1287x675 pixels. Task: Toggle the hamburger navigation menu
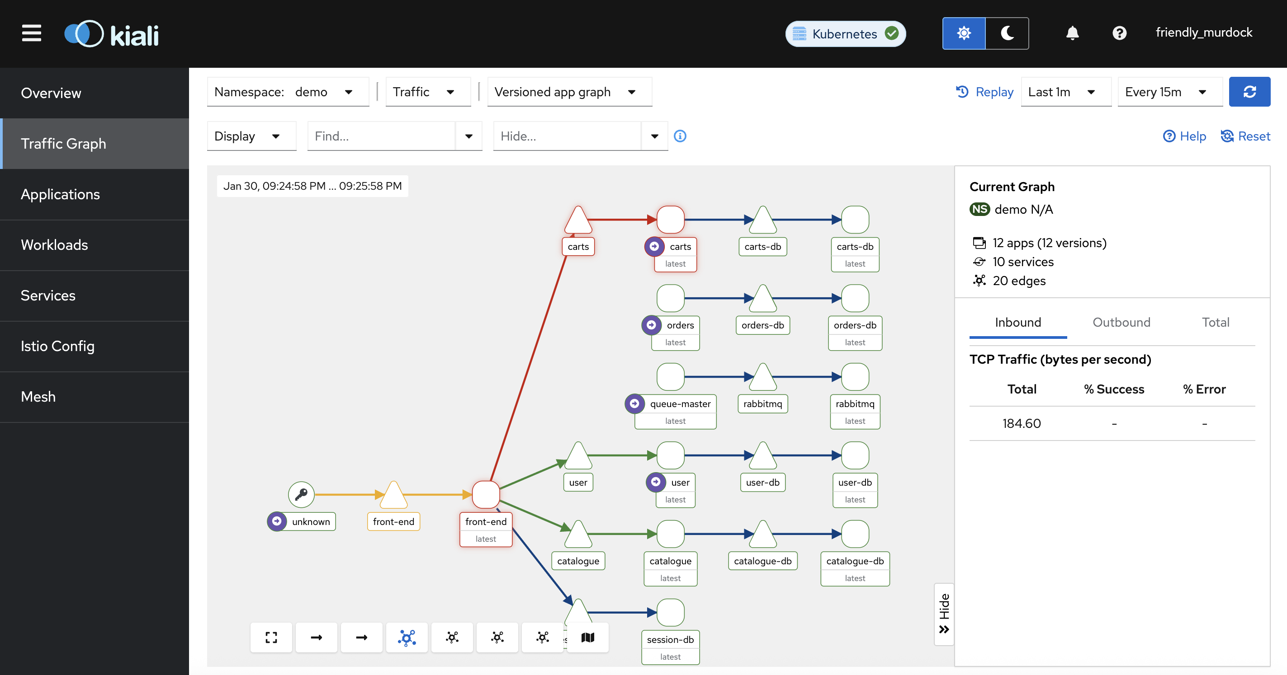(x=32, y=33)
